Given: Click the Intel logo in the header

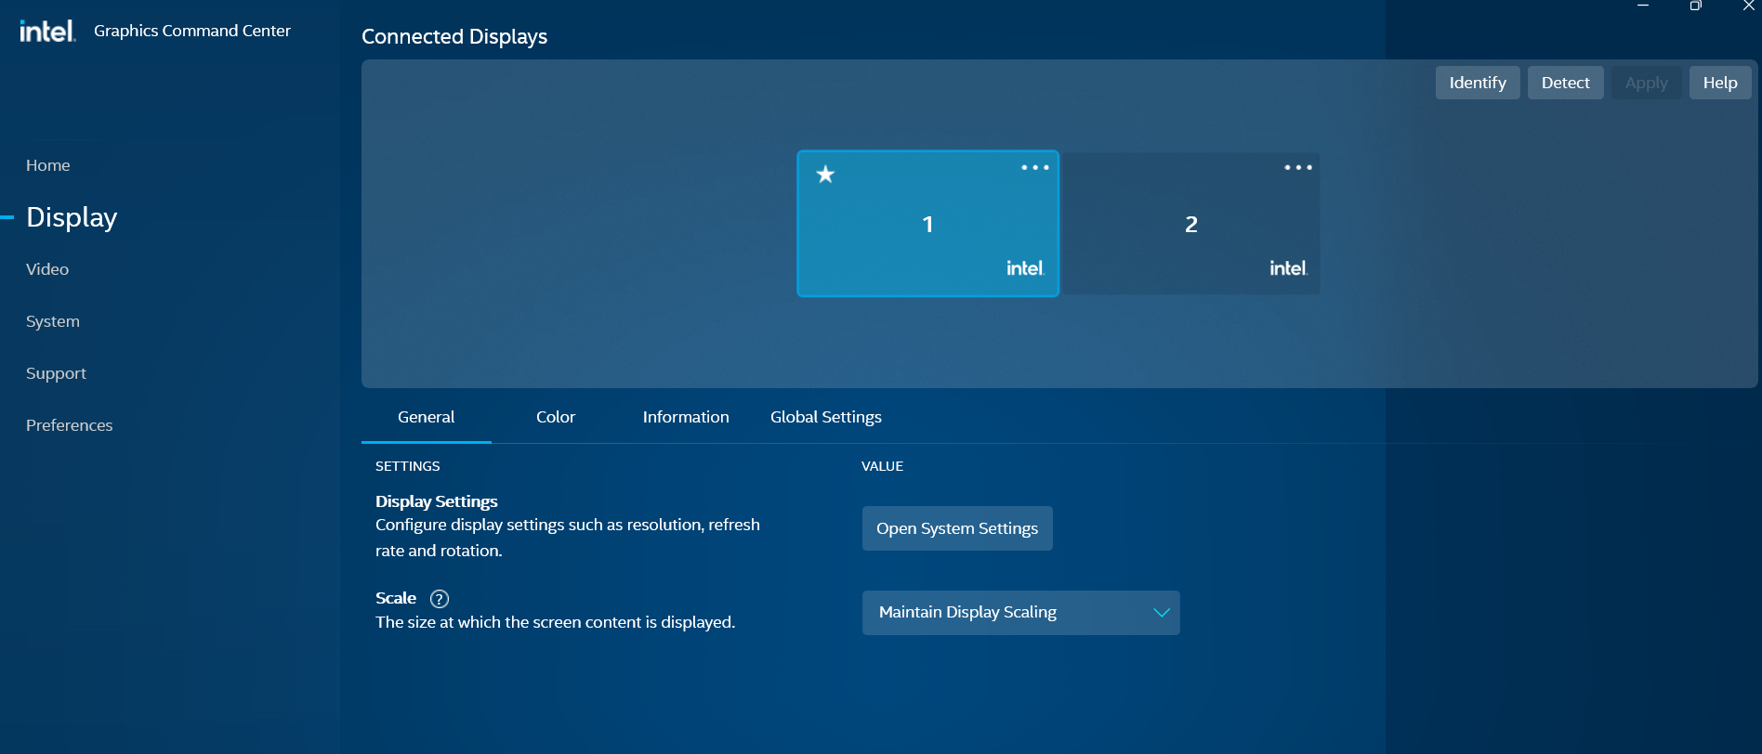Looking at the screenshot, I should click(x=47, y=32).
